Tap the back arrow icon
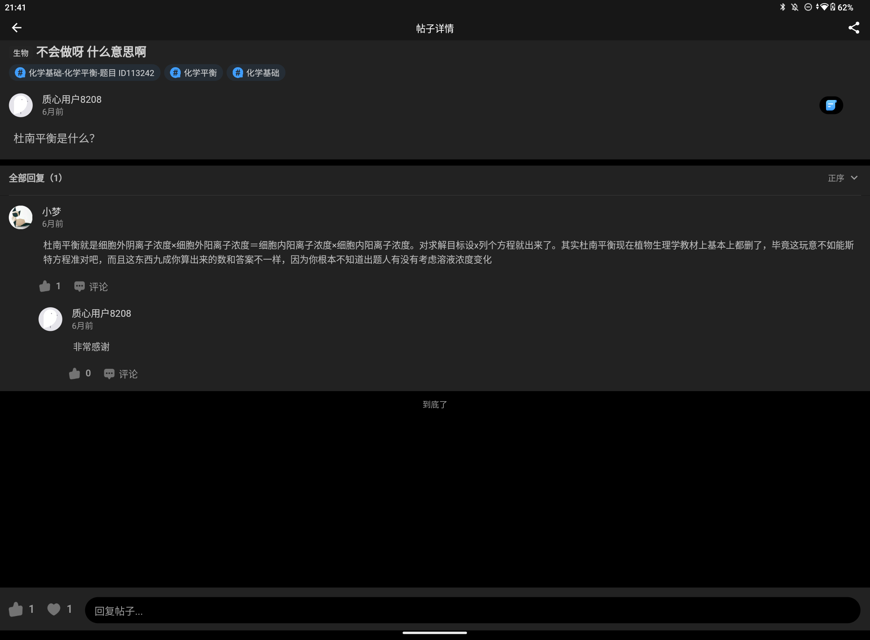The width and height of the screenshot is (870, 640). click(x=17, y=28)
